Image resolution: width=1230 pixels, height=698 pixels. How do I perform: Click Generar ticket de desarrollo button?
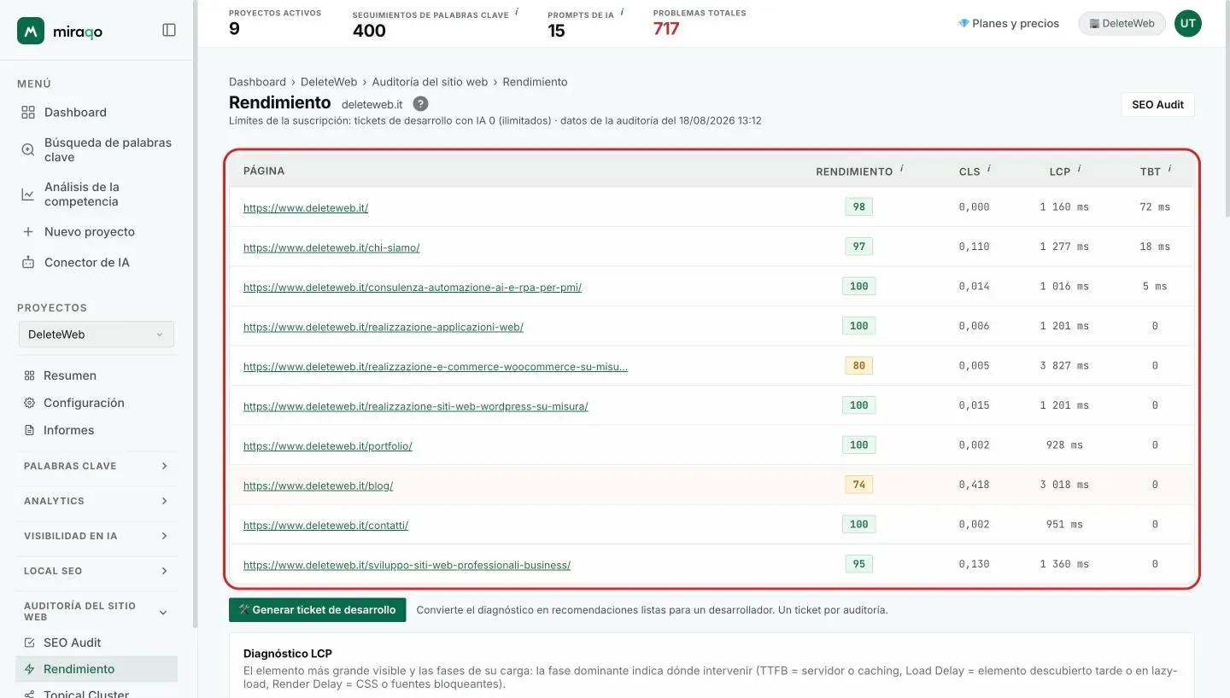click(x=317, y=610)
